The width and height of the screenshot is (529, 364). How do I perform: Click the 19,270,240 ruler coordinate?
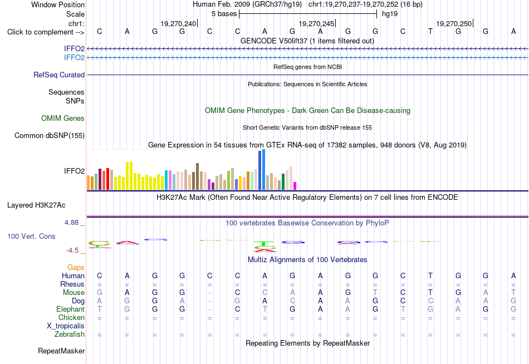[x=178, y=23]
